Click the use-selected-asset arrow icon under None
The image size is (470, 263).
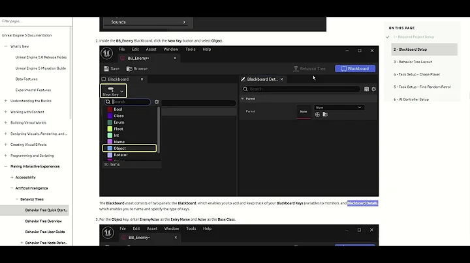[x=317, y=115]
